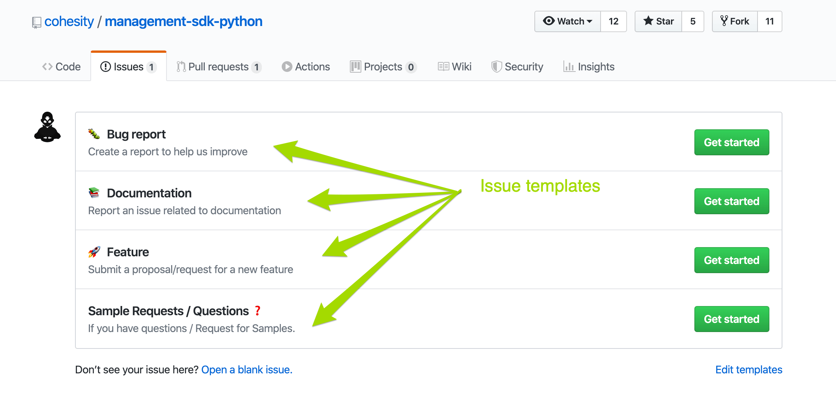Get started with Bug report template
Image resolution: width=836 pixels, height=394 pixels.
coord(731,142)
